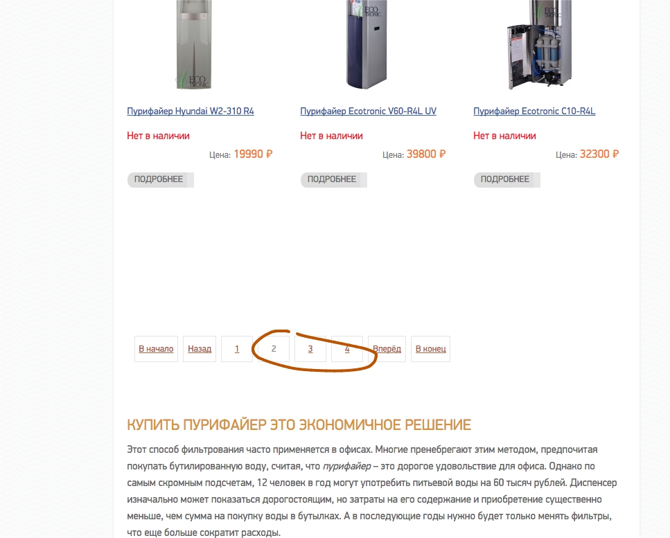
Task: Click the Hyundai W2-310 R4 product image
Action: click(x=194, y=45)
